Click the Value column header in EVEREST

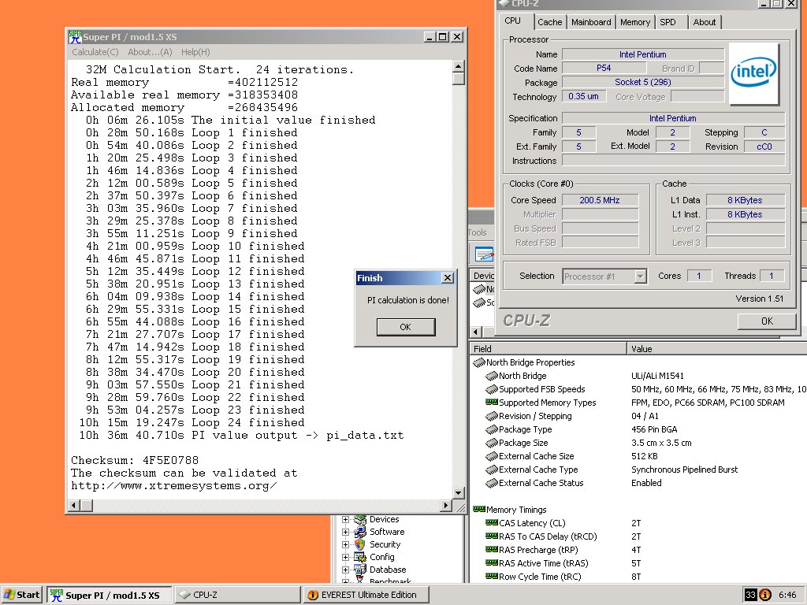pos(717,349)
